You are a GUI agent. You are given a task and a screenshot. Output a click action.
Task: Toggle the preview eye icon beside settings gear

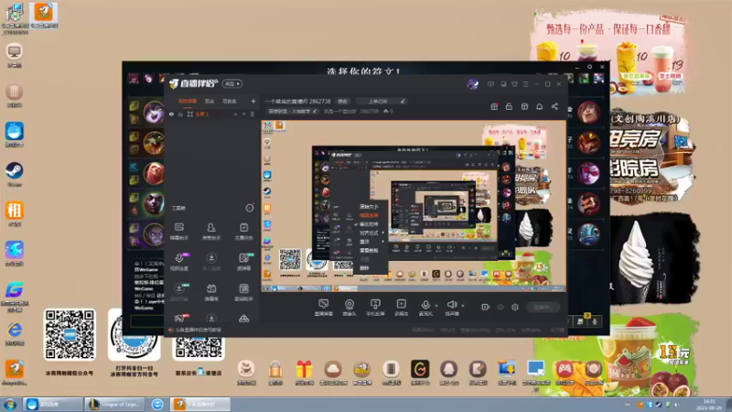click(501, 307)
